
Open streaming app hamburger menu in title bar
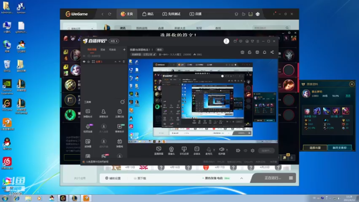258,41
